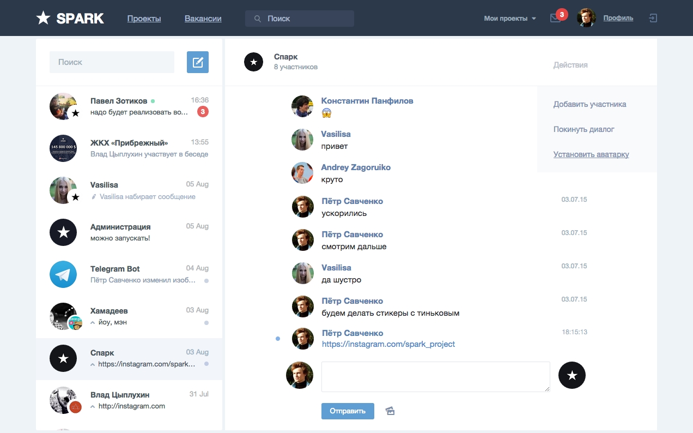Open the mail notifications envelope icon
This screenshot has height=433, width=693.
[x=555, y=19]
